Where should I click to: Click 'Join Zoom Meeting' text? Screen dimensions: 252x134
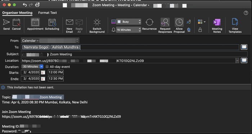click(17, 112)
